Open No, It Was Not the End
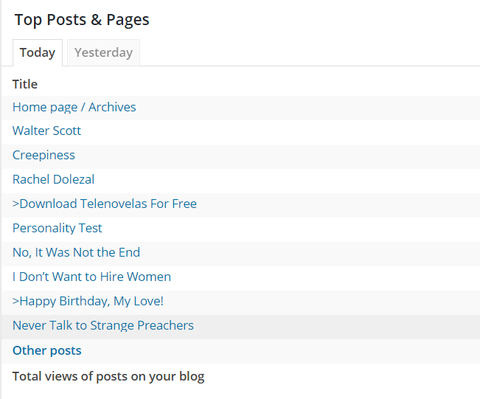The image size is (480, 399). (76, 252)
